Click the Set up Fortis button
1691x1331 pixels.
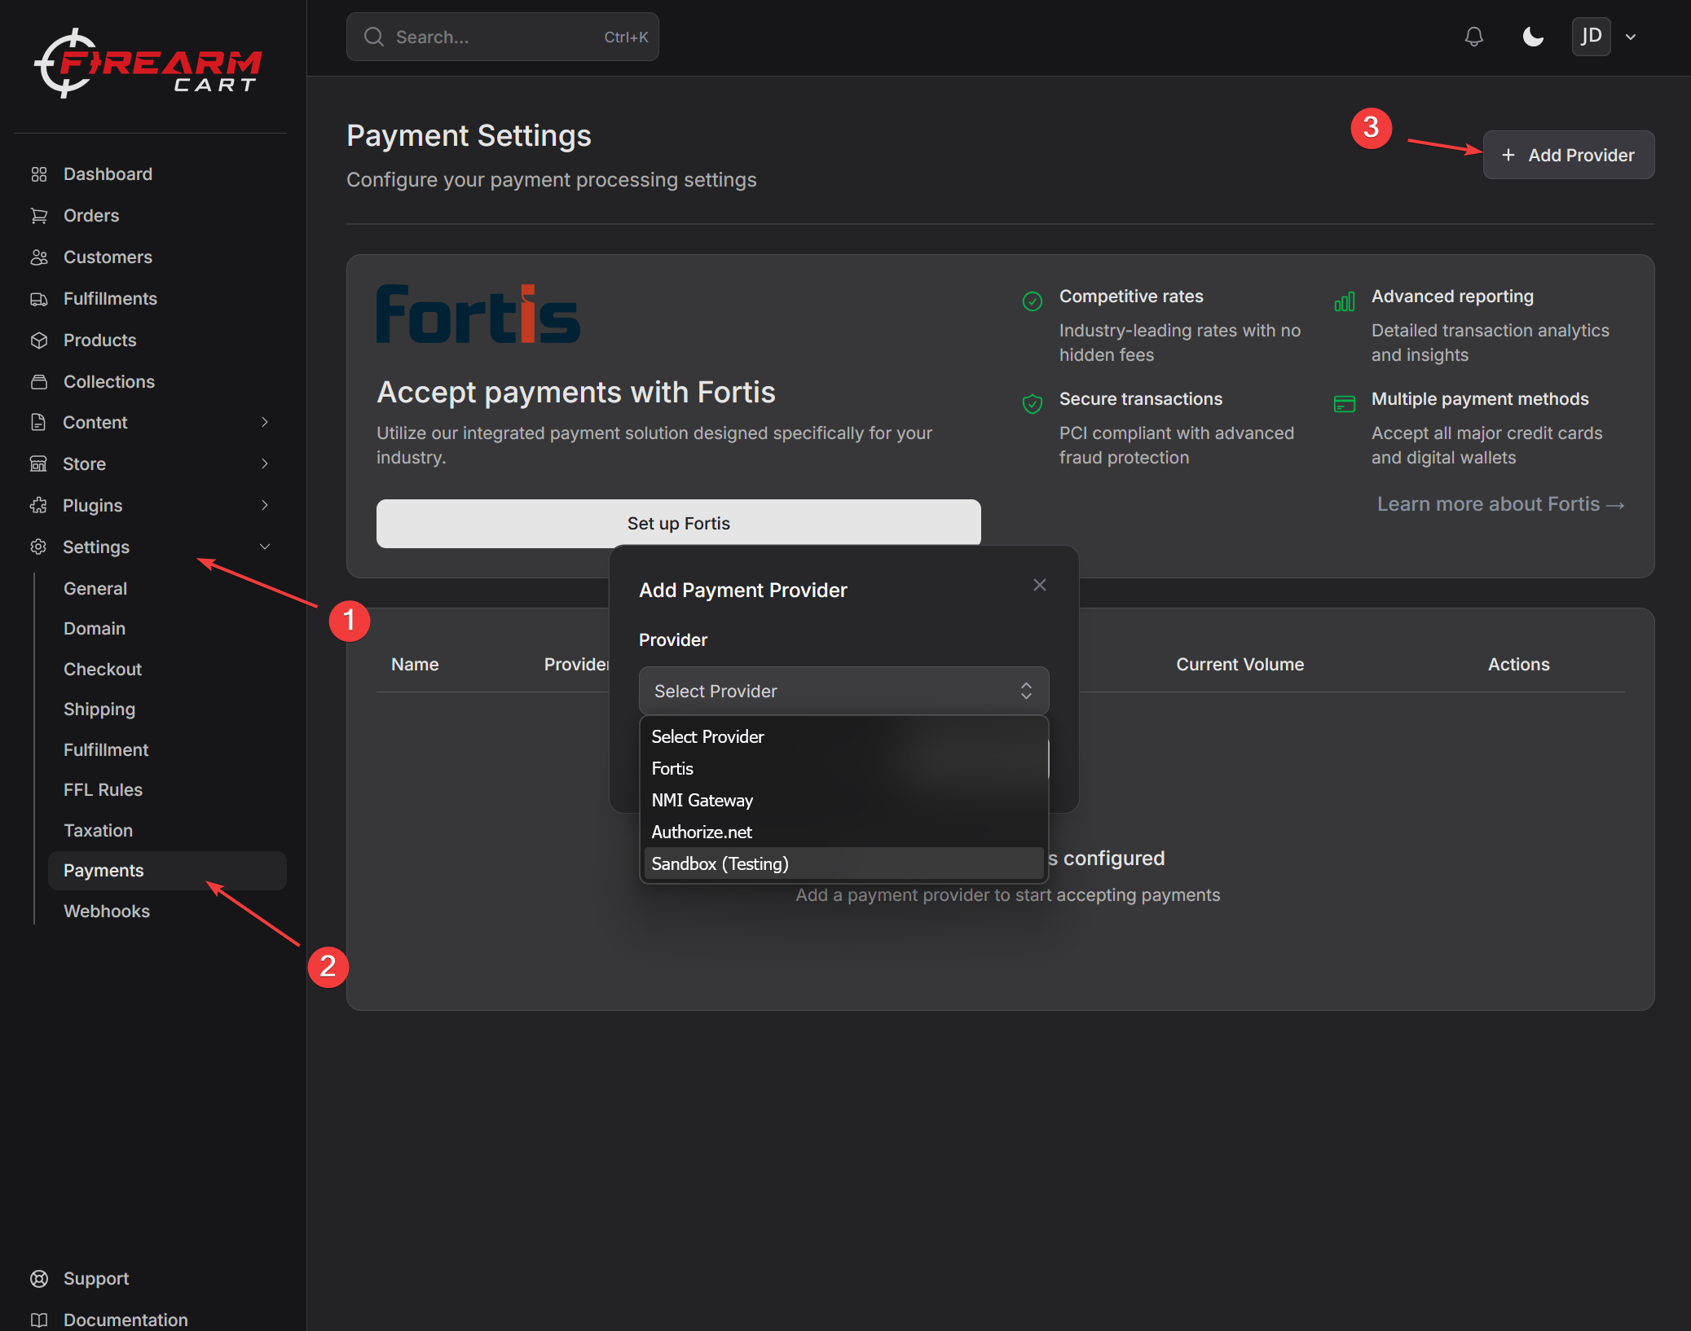click(678, 524)
